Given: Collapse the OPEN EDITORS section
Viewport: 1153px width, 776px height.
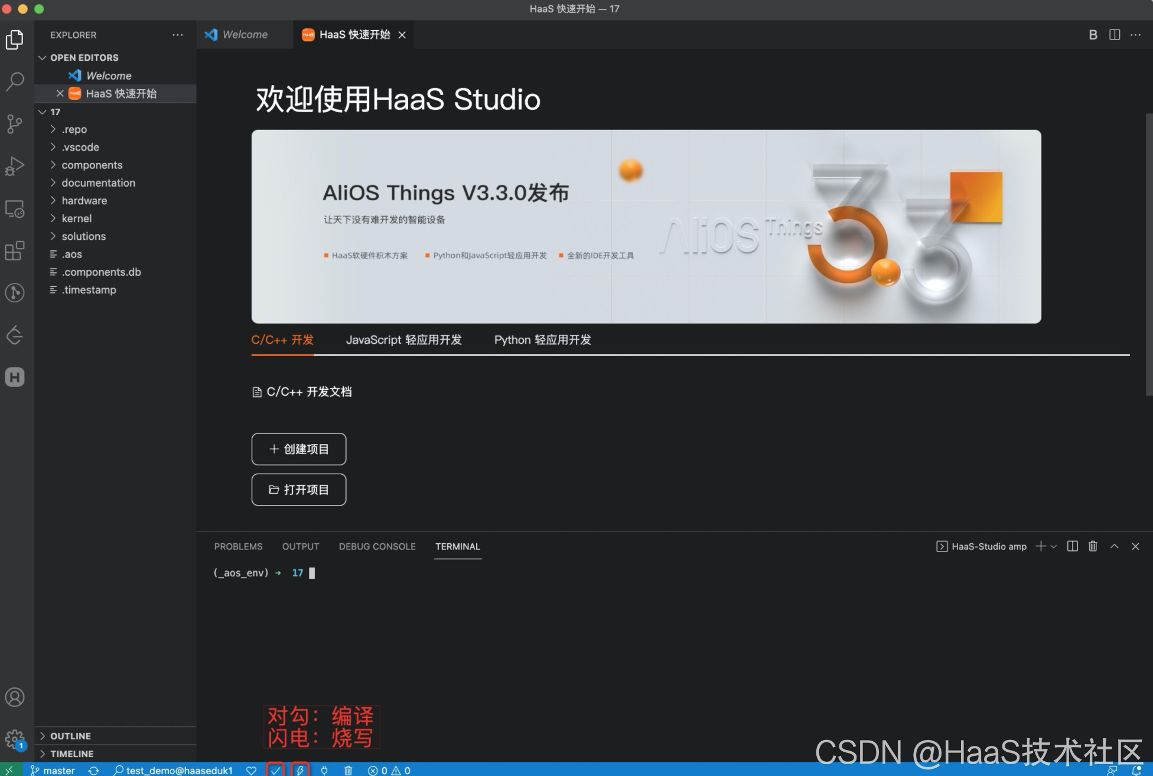Looking at the screenshot, I should click(84, 57).
